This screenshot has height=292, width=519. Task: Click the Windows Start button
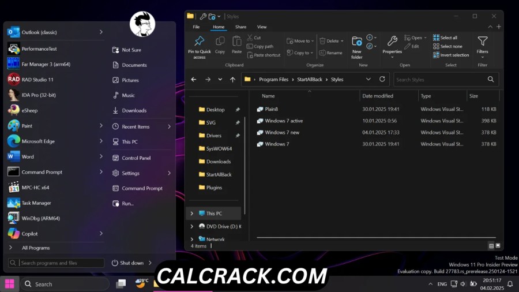[x=10, y=284]
